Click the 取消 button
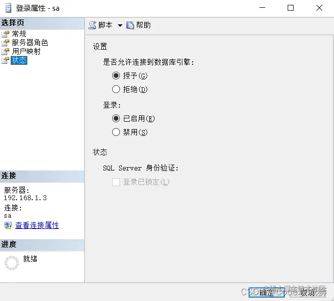334x301 pixels. pos(308,293)
